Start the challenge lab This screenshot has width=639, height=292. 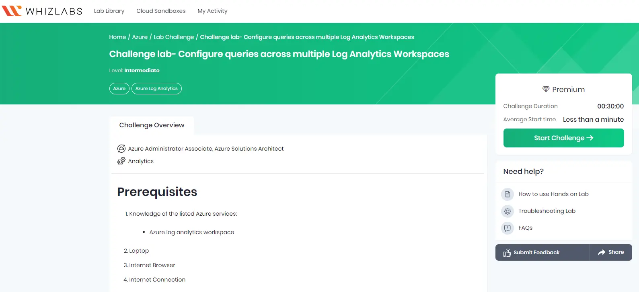[x=563, y=138]
